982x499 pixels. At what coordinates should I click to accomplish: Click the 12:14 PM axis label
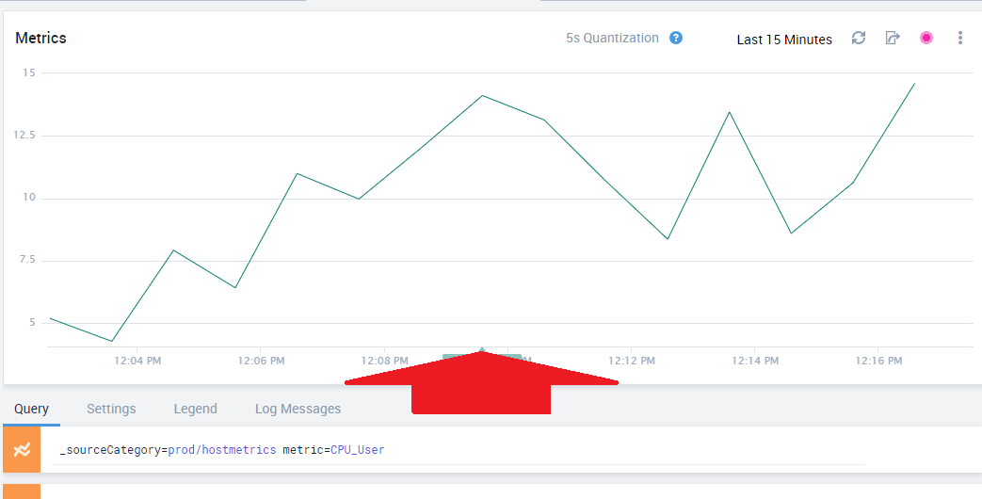(x=755, y=361)
